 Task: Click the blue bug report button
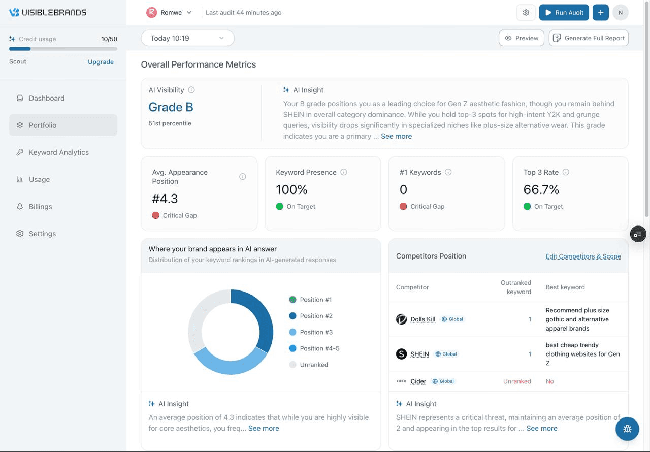pyautogui.click(x=627, y=429)
